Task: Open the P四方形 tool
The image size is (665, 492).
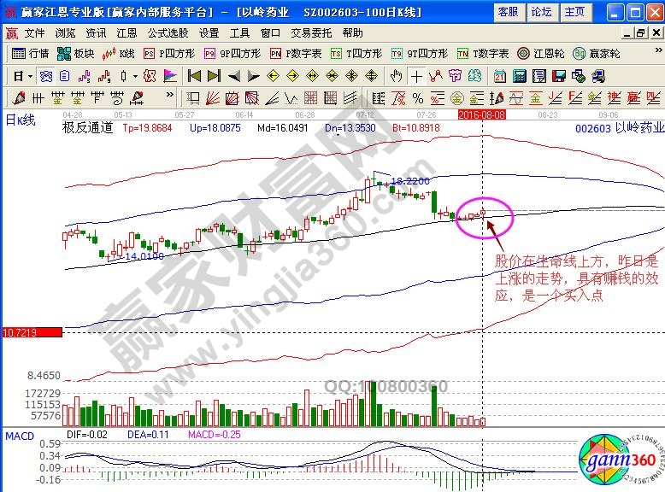Action: click(169, 54)
